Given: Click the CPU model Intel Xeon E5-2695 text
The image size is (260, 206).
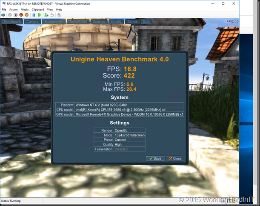Looking at the screenshot, I should coord(120,110).
